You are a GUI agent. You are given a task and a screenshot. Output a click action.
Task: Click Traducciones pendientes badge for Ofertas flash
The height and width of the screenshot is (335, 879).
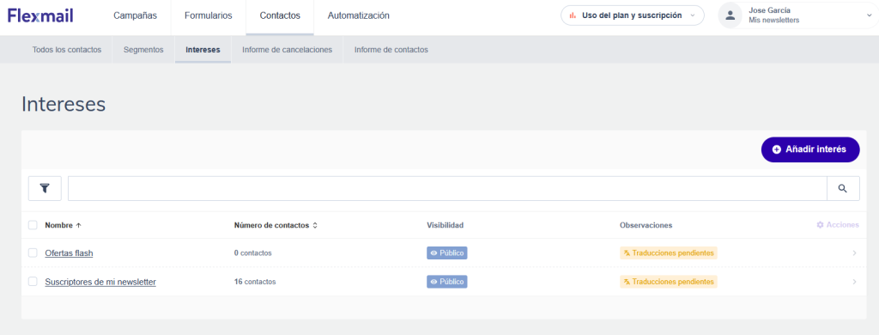[x=668, y=253]
